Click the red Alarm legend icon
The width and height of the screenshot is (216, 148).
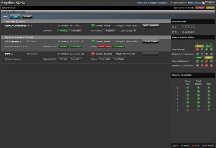pos(193,145)
